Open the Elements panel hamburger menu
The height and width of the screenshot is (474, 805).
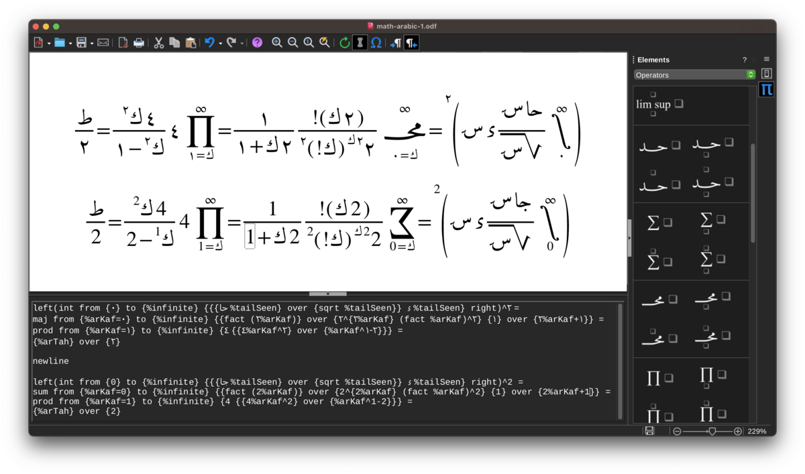pos(767,60)
